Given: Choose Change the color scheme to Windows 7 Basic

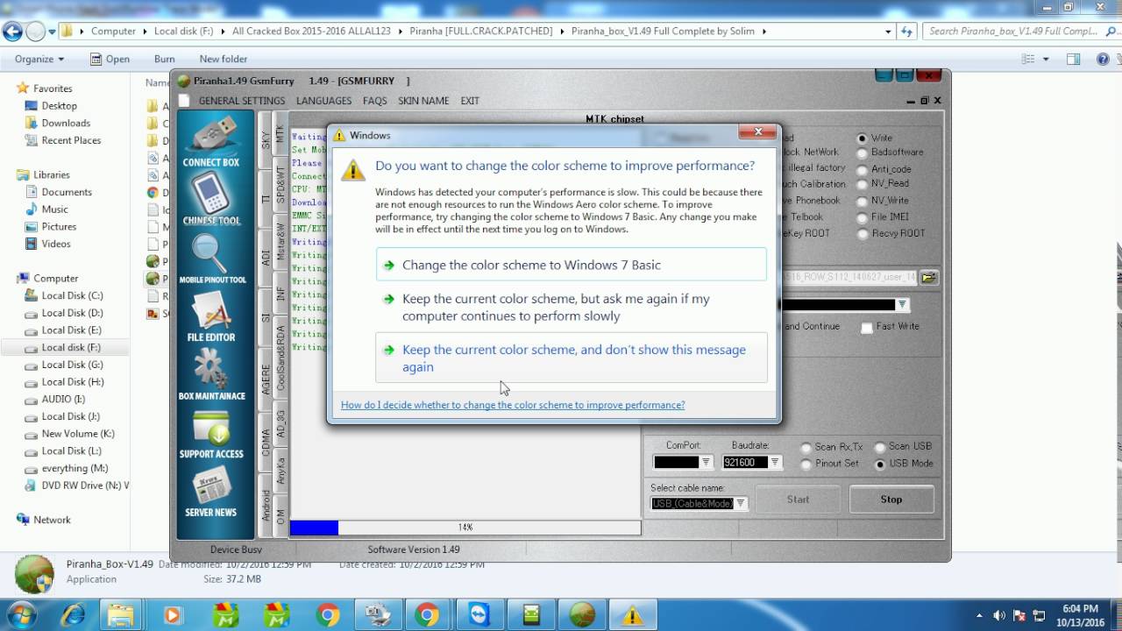Looking at the screenshot, I should coord(572,265).
